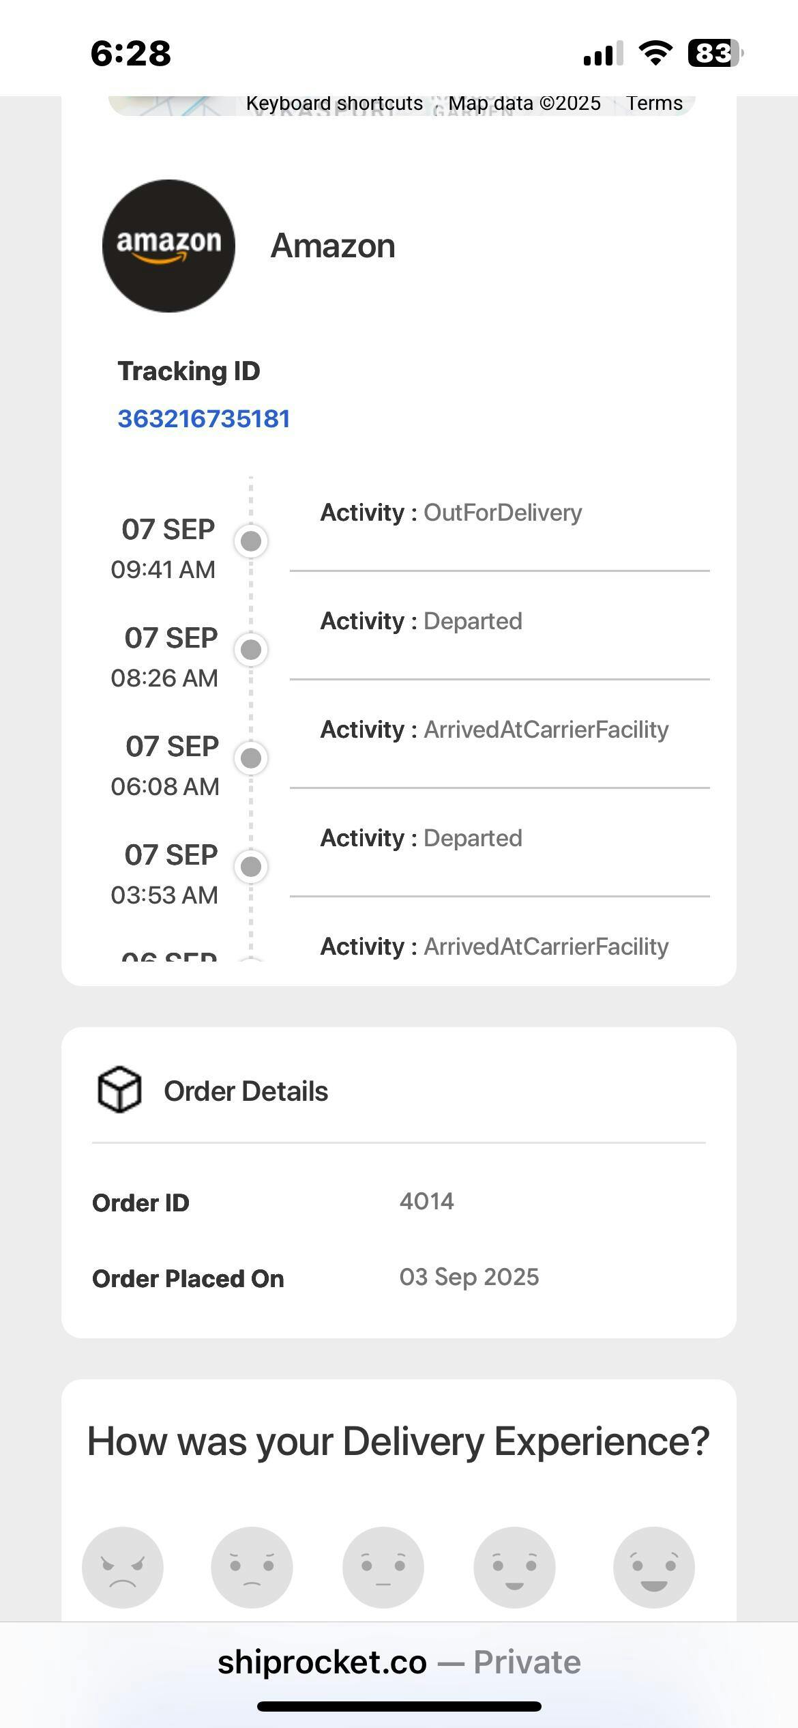Viewport: 798px width, 1728px height.
Task: Tap the shiprocket.co address bar
Action: [x=399, y=1662]
